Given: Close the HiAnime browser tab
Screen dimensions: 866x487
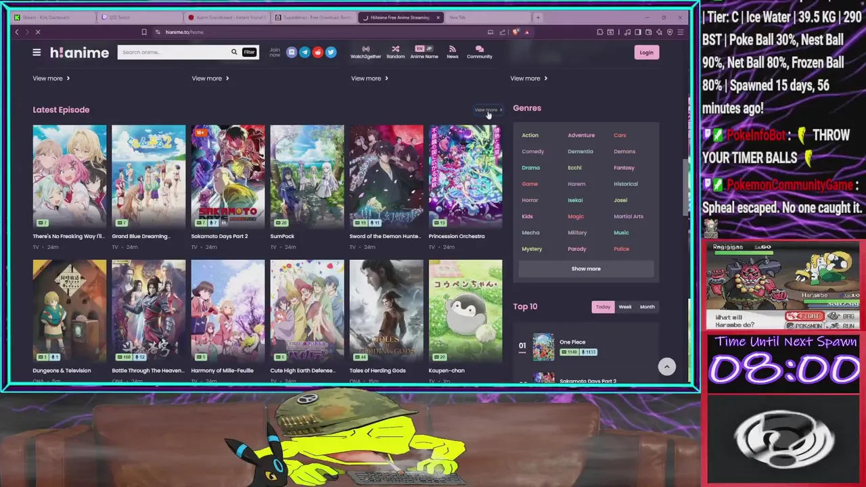Looking at the screenshot, I should coord(438,17).
